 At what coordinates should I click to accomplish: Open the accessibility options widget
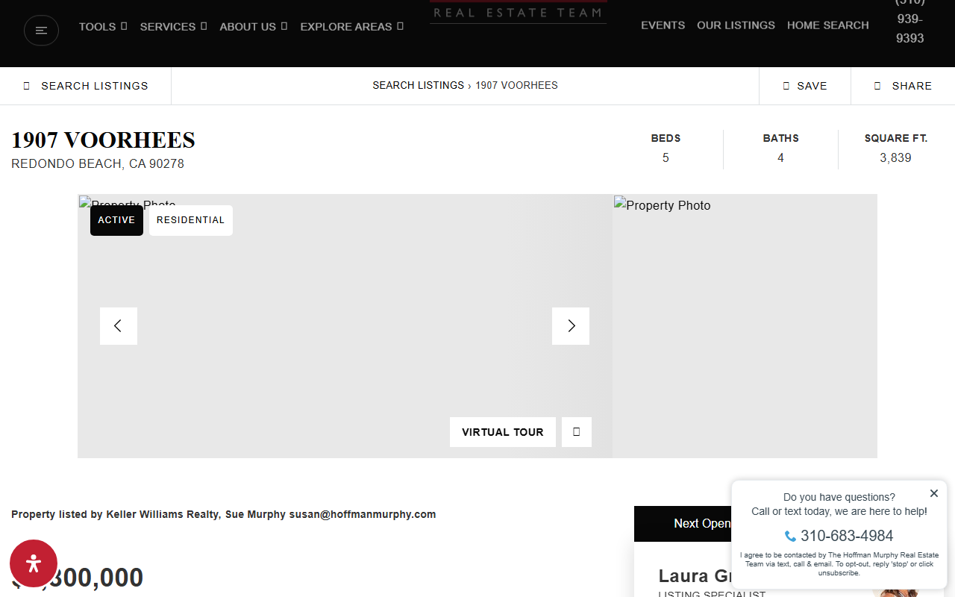click(x=34, y=563)
